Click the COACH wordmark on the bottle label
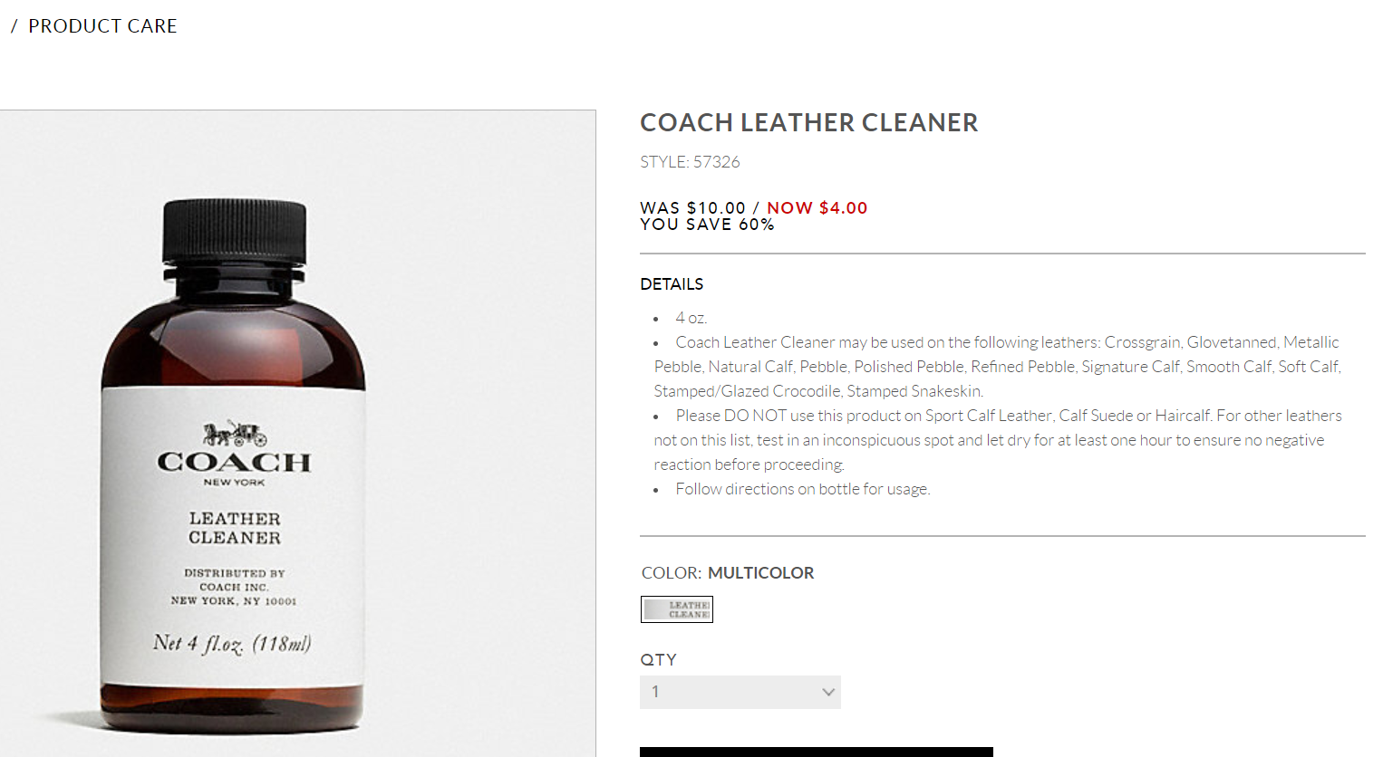 (234, 463)
